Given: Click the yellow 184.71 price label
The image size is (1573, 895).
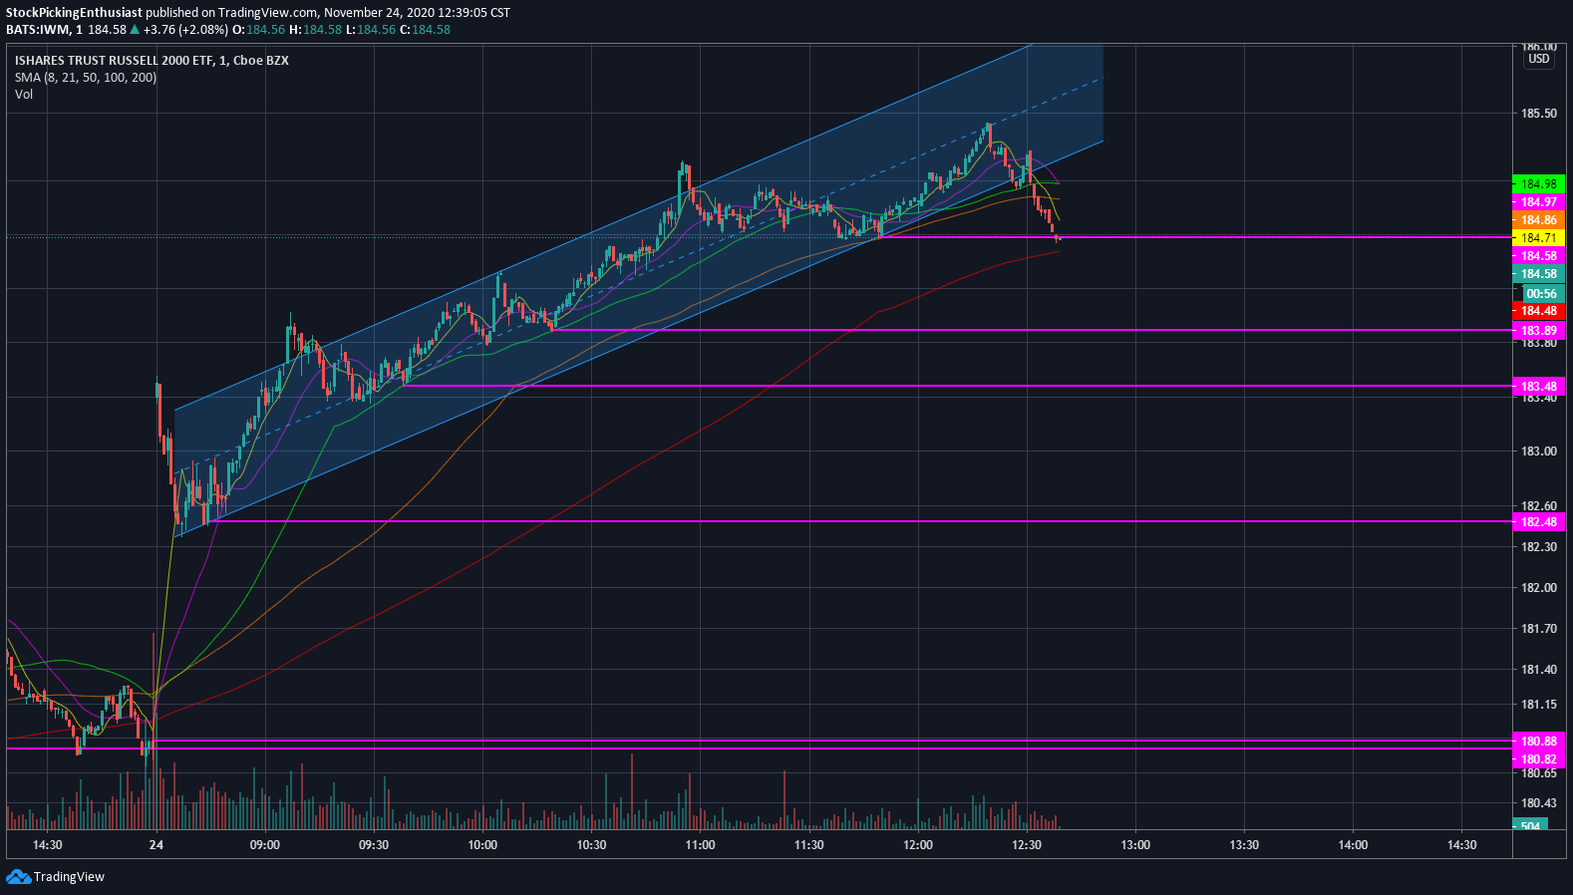Looking at the screenshot, I should (x=1538, y=238).
